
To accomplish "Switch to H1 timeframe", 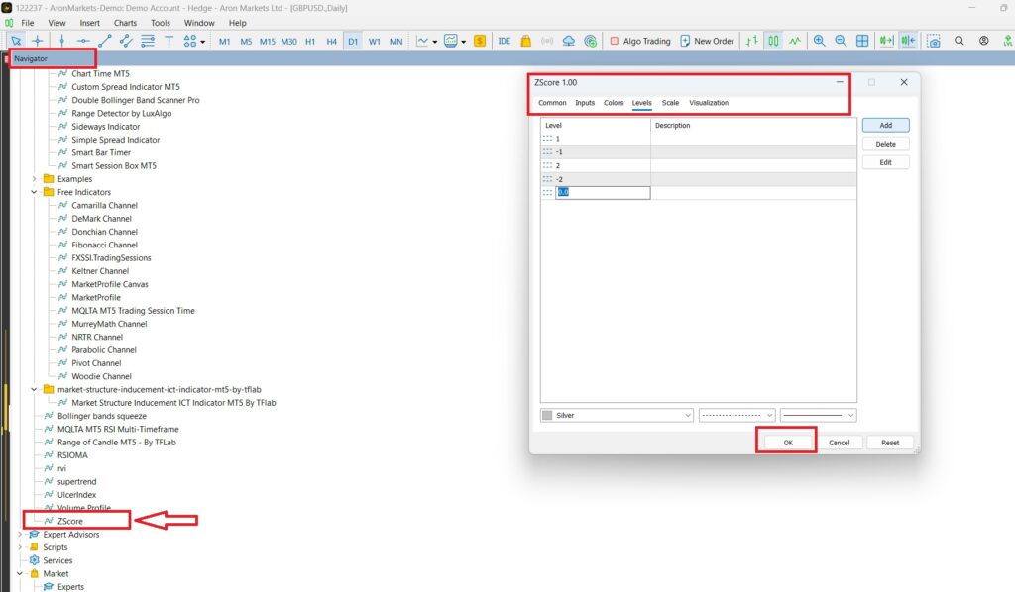I will click(x=310, y=41).
